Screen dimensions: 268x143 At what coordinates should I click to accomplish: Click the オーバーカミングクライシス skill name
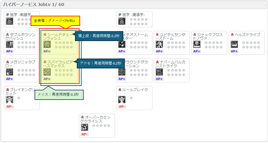coord(96,119)
